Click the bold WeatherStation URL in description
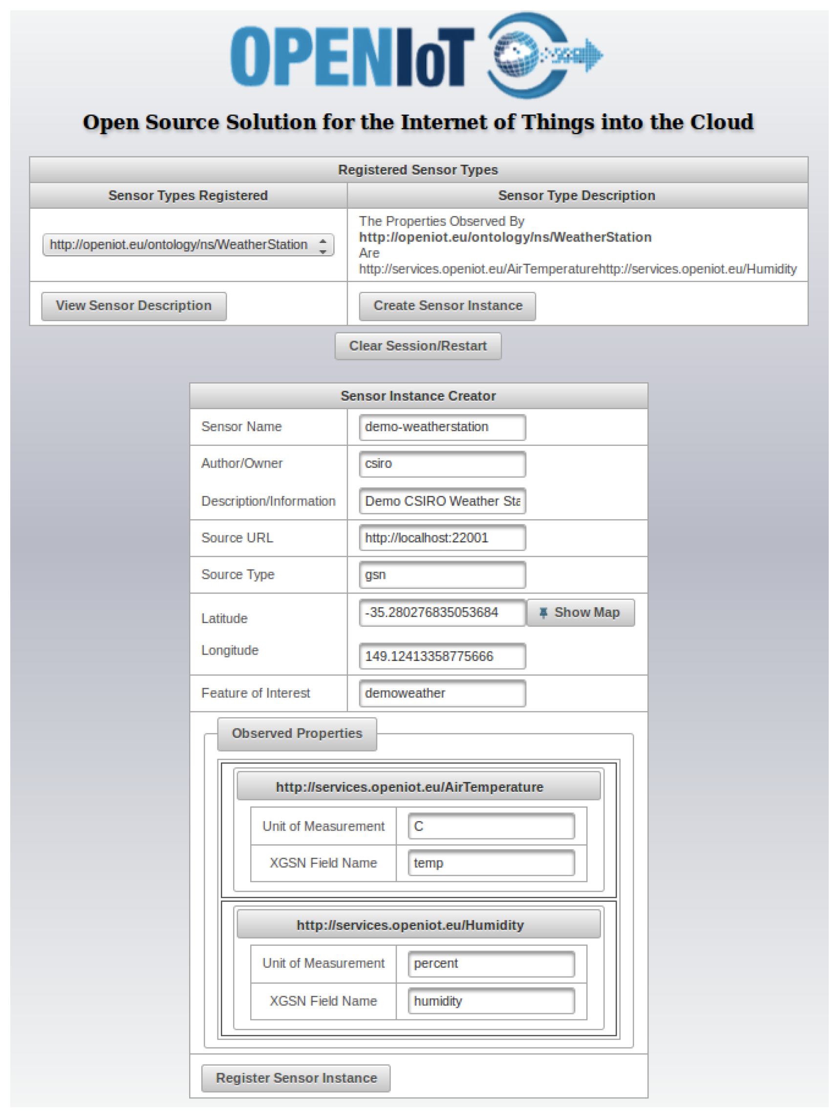The width and height of the screenshot is (839, 1116). (505, 237)
